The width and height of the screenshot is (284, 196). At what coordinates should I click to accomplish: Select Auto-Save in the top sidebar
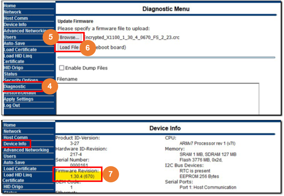pyautogui.click(x=14, y=43)
